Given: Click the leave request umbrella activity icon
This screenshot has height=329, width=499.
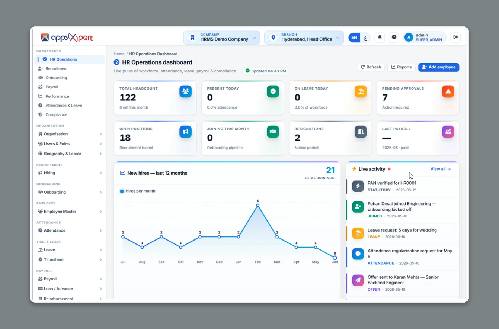Looking at the screenshot, I should click(358, 233).
